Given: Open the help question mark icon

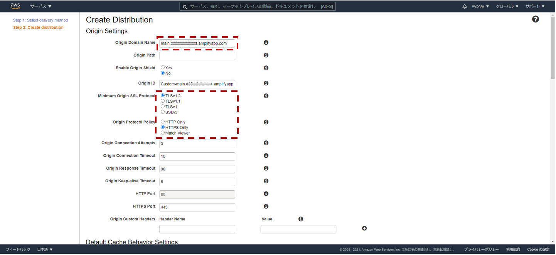Looking at the screenshot, I should click(536, 19).
